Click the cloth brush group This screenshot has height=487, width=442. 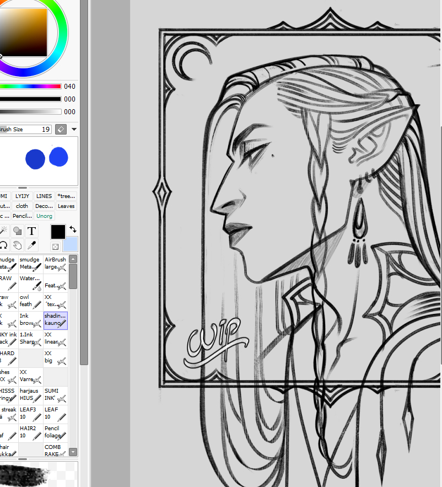(x=22, y=206)
